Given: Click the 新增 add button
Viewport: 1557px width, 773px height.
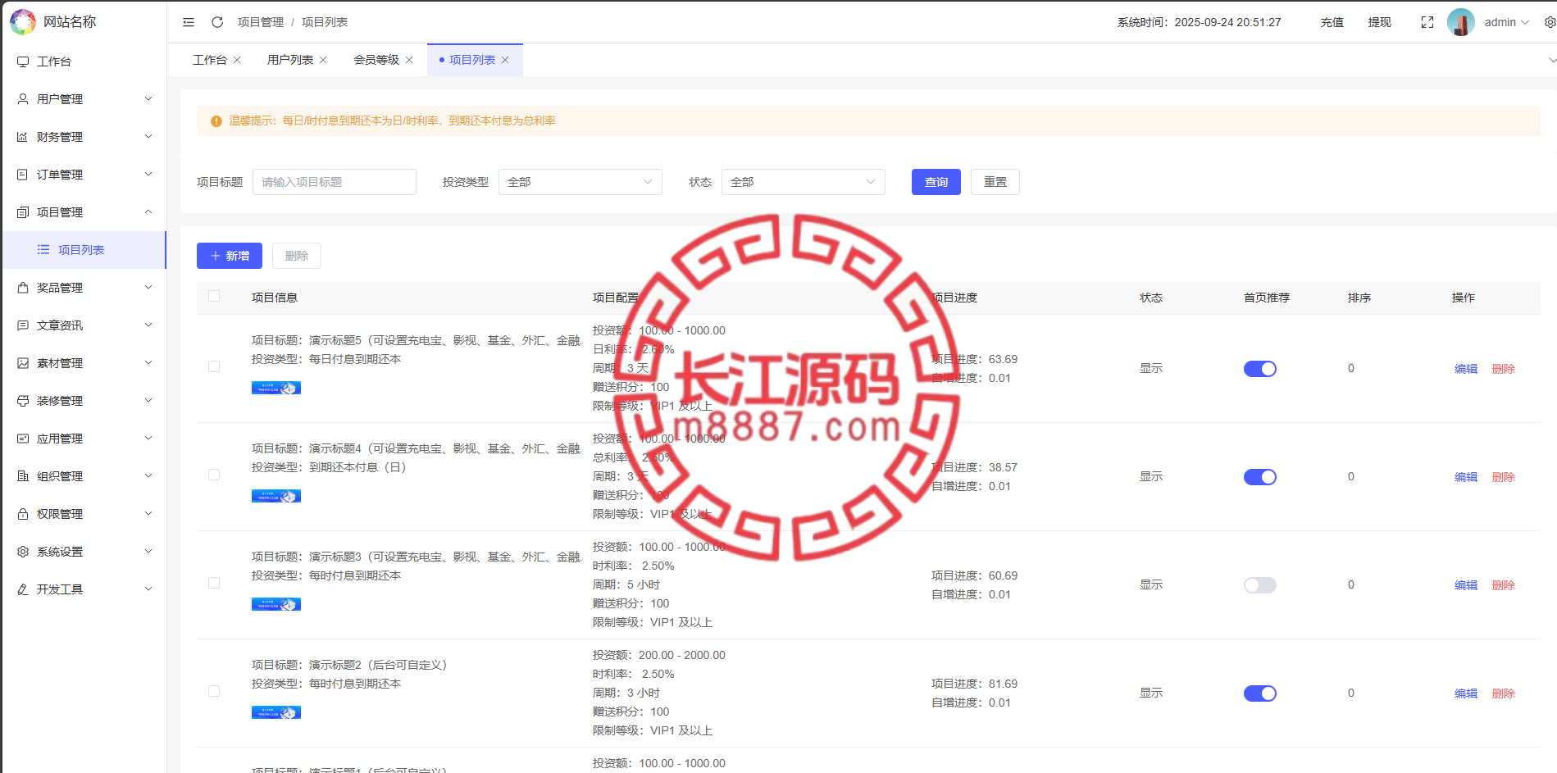Looking at the screenshot, I should click(230, 256).
